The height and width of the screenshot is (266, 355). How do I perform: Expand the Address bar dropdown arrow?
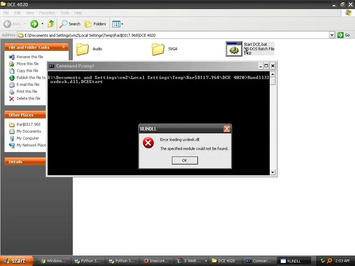332,35
